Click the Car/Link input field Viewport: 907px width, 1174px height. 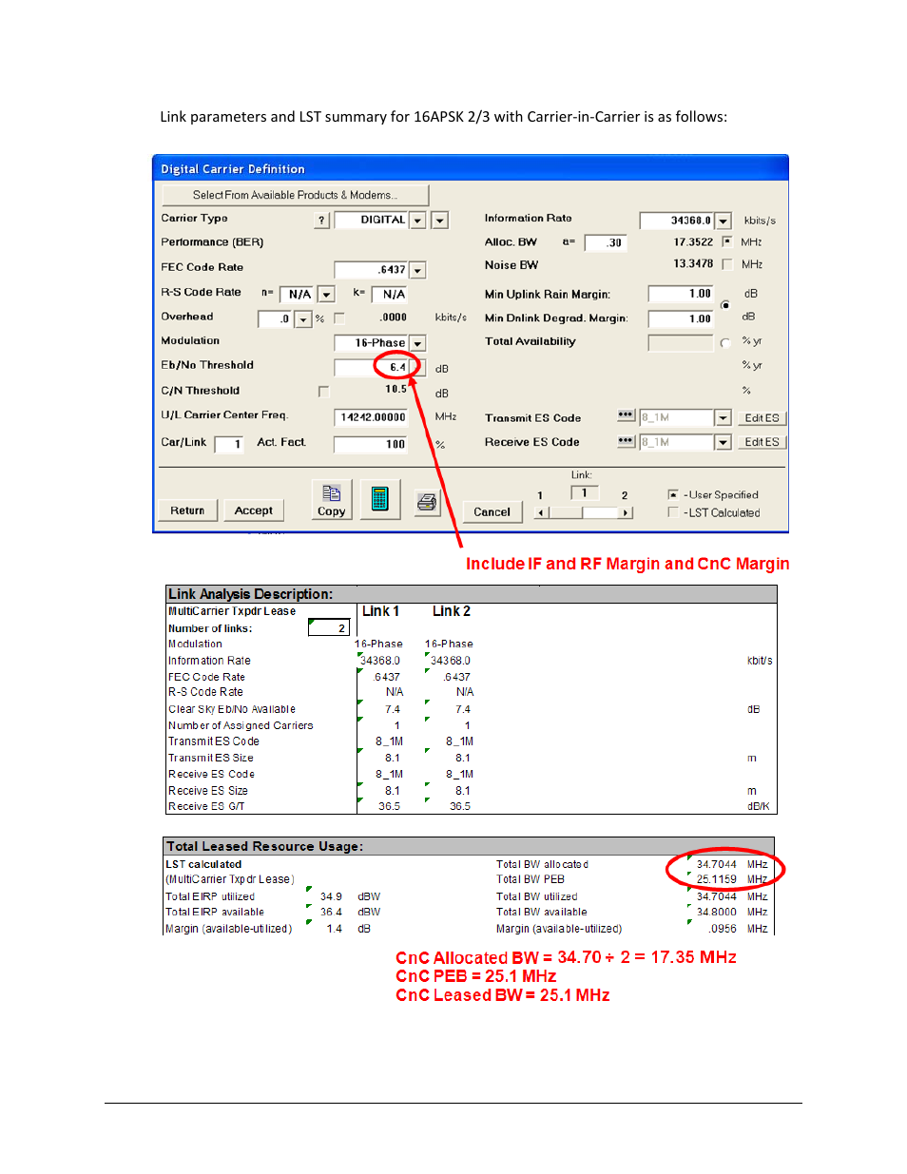tap(229, 444)
